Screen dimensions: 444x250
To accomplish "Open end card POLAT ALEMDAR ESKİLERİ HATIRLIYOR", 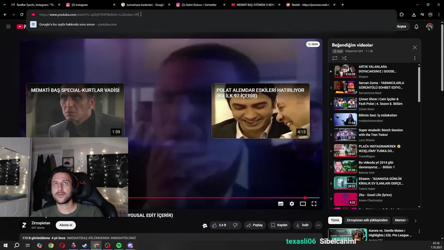I will click(x=261, y=111).
